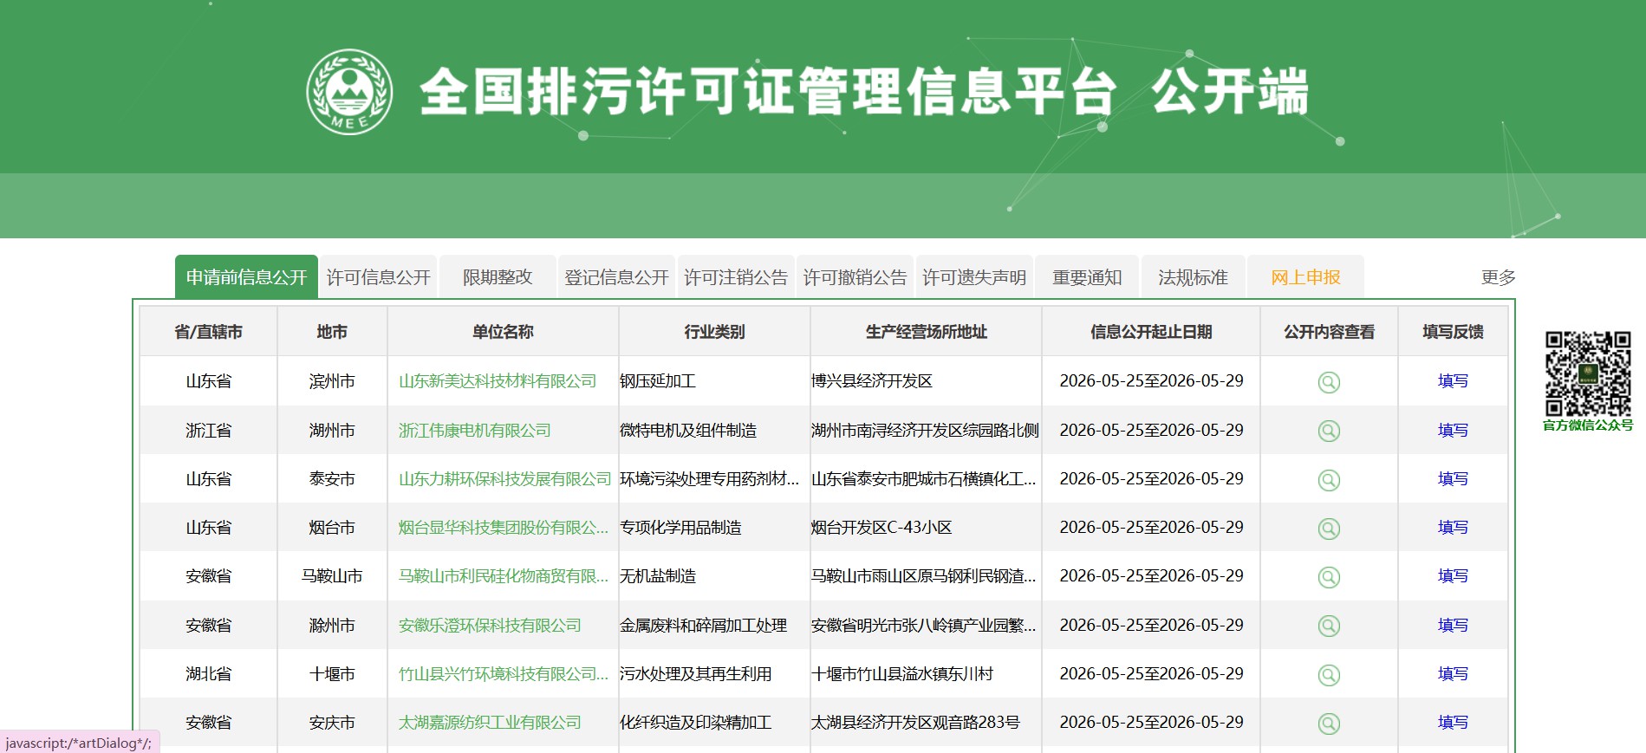This screenshot has height=753, width=1646.
Task: Go to the 登记信息公开 tab
Action: pyautogui.click(x=616, y=277)
